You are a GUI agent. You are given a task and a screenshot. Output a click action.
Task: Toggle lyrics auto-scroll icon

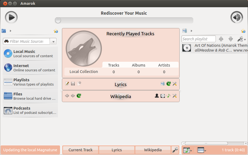pos(162,84)
